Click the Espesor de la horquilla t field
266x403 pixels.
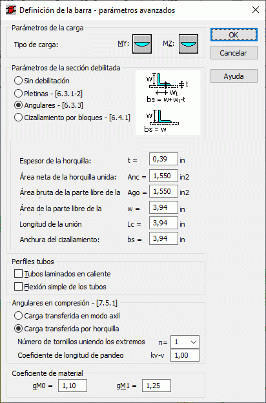click(x=163, y=159)
